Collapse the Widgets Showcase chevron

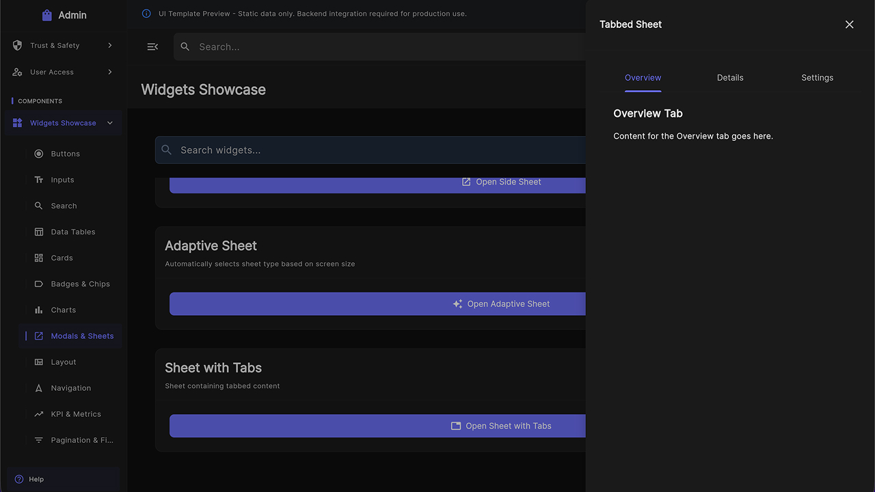point(110,123)
